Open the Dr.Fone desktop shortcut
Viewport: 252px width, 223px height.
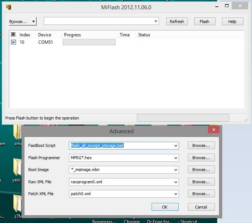tap(159, 221)
